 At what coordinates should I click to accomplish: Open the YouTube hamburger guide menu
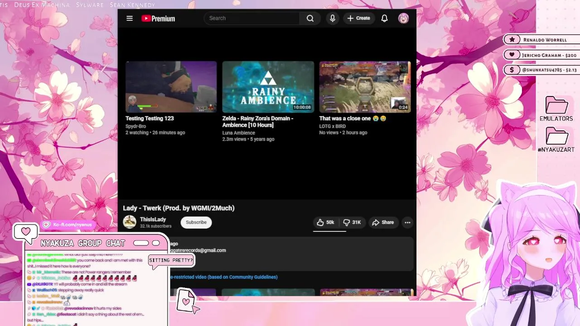click(x=130, y=18)
